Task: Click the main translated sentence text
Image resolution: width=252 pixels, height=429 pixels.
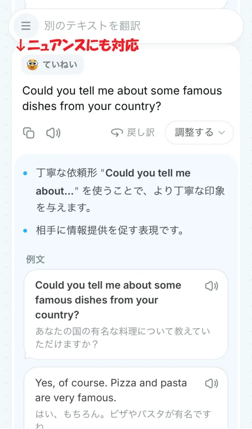Action: 122,98
